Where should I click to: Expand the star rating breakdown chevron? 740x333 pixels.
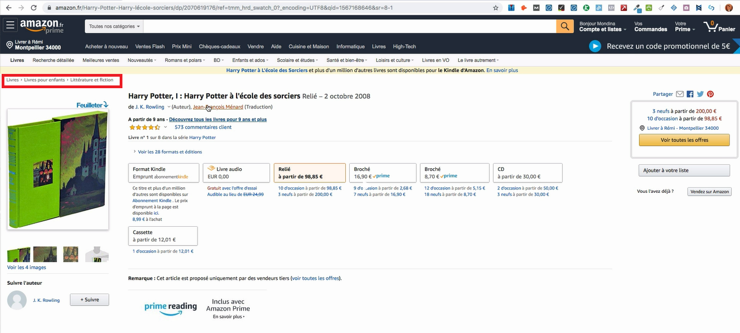tap(165, 127)
